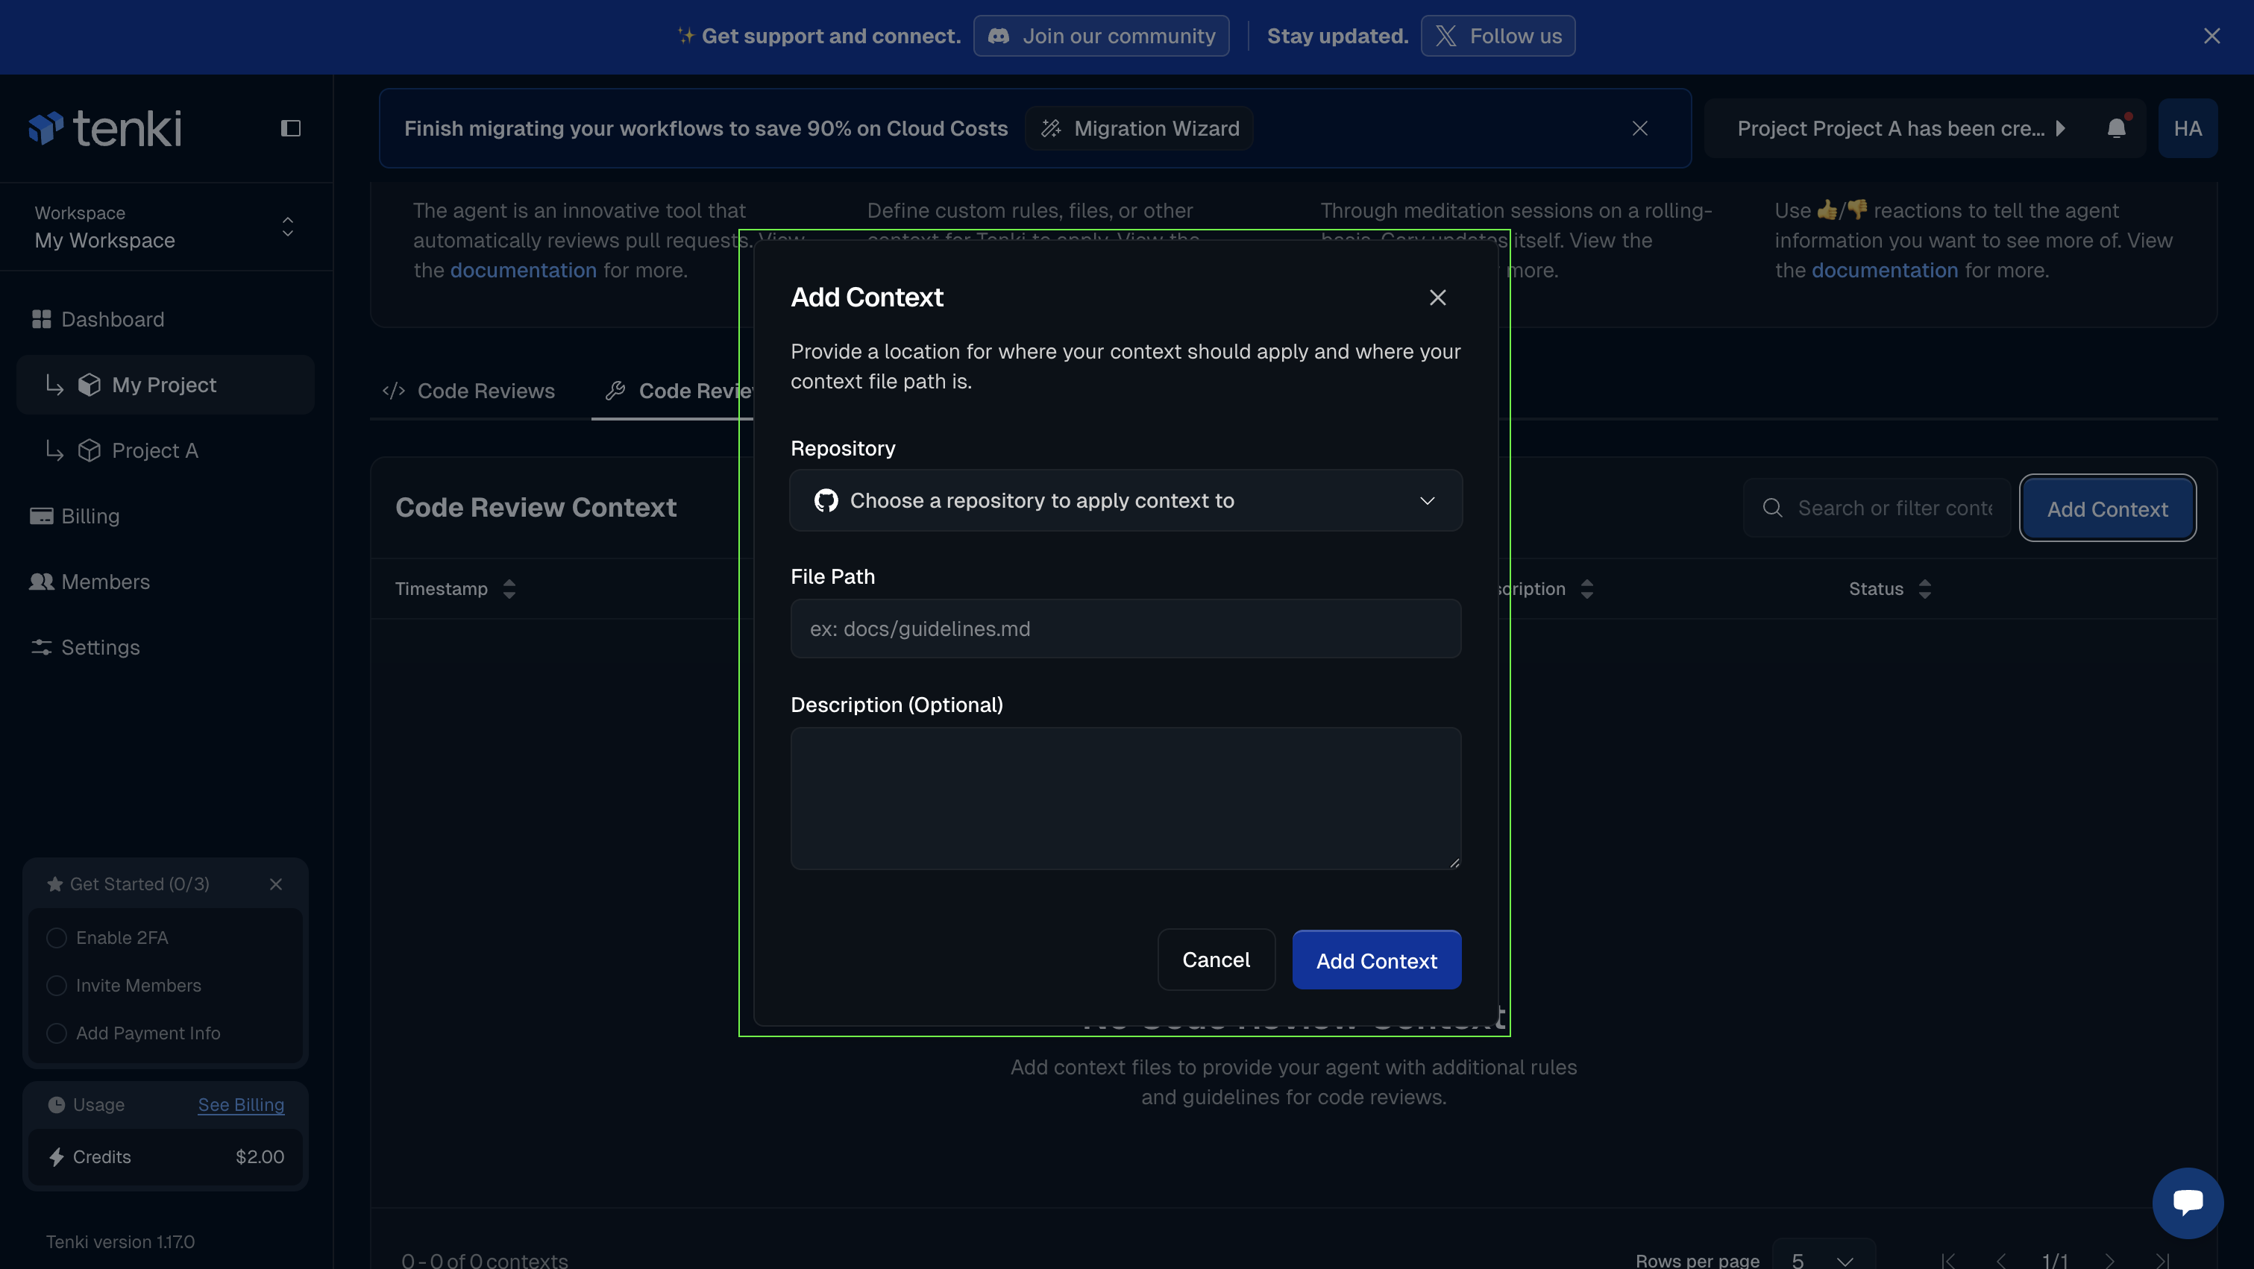Click Cancel in the dialog

tap(1215, 960)
